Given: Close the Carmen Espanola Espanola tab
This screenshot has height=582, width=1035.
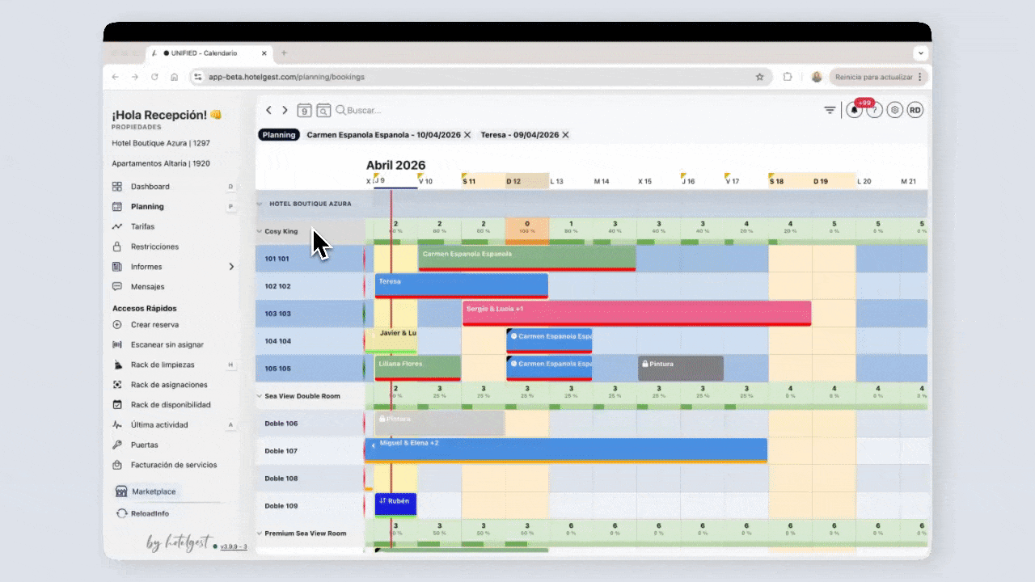Looking at the screenshot, I should click(467, 135).
